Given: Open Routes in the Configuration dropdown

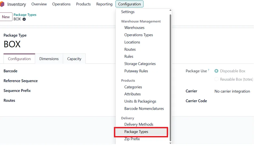Looking at the screenshot, I should [130, 49].
